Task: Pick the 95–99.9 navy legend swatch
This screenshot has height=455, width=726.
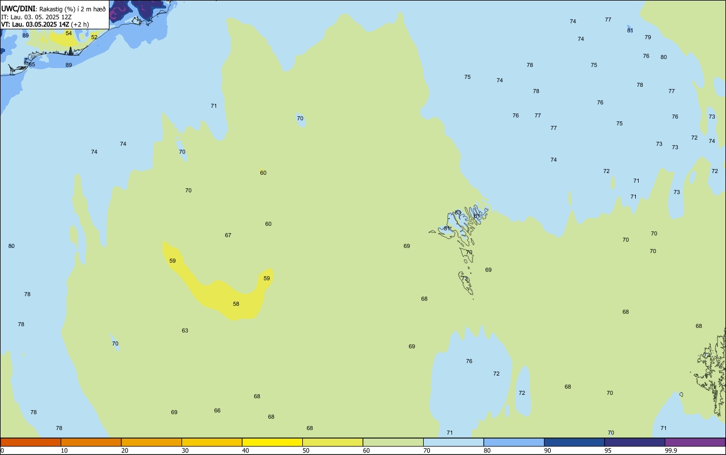Action: pyautogui.click(x=635, y=442)
